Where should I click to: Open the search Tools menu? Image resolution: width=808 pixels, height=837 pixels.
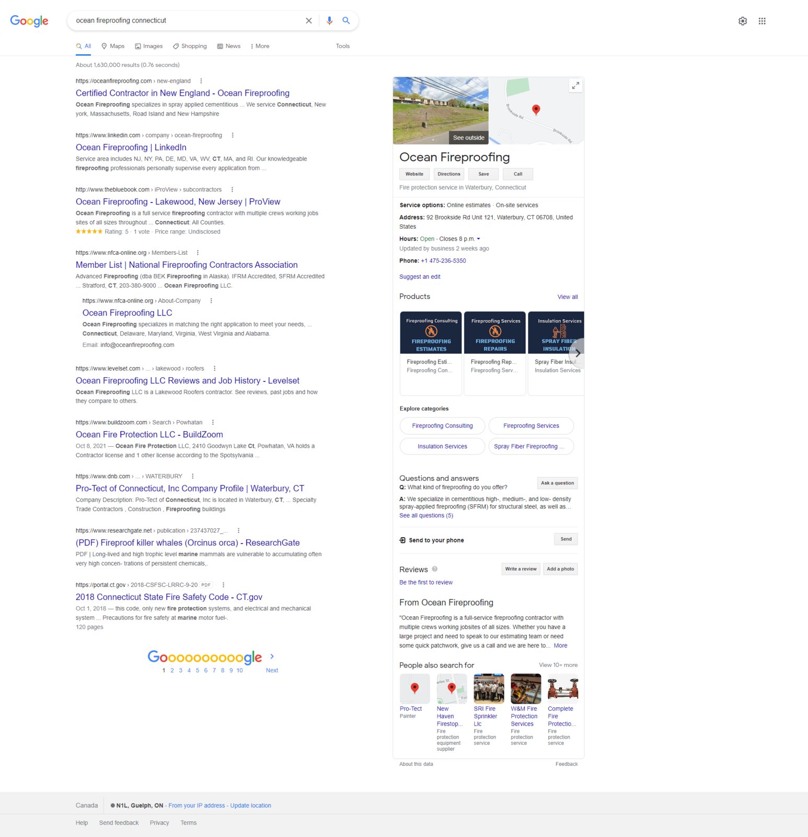[x=343, y=46]
